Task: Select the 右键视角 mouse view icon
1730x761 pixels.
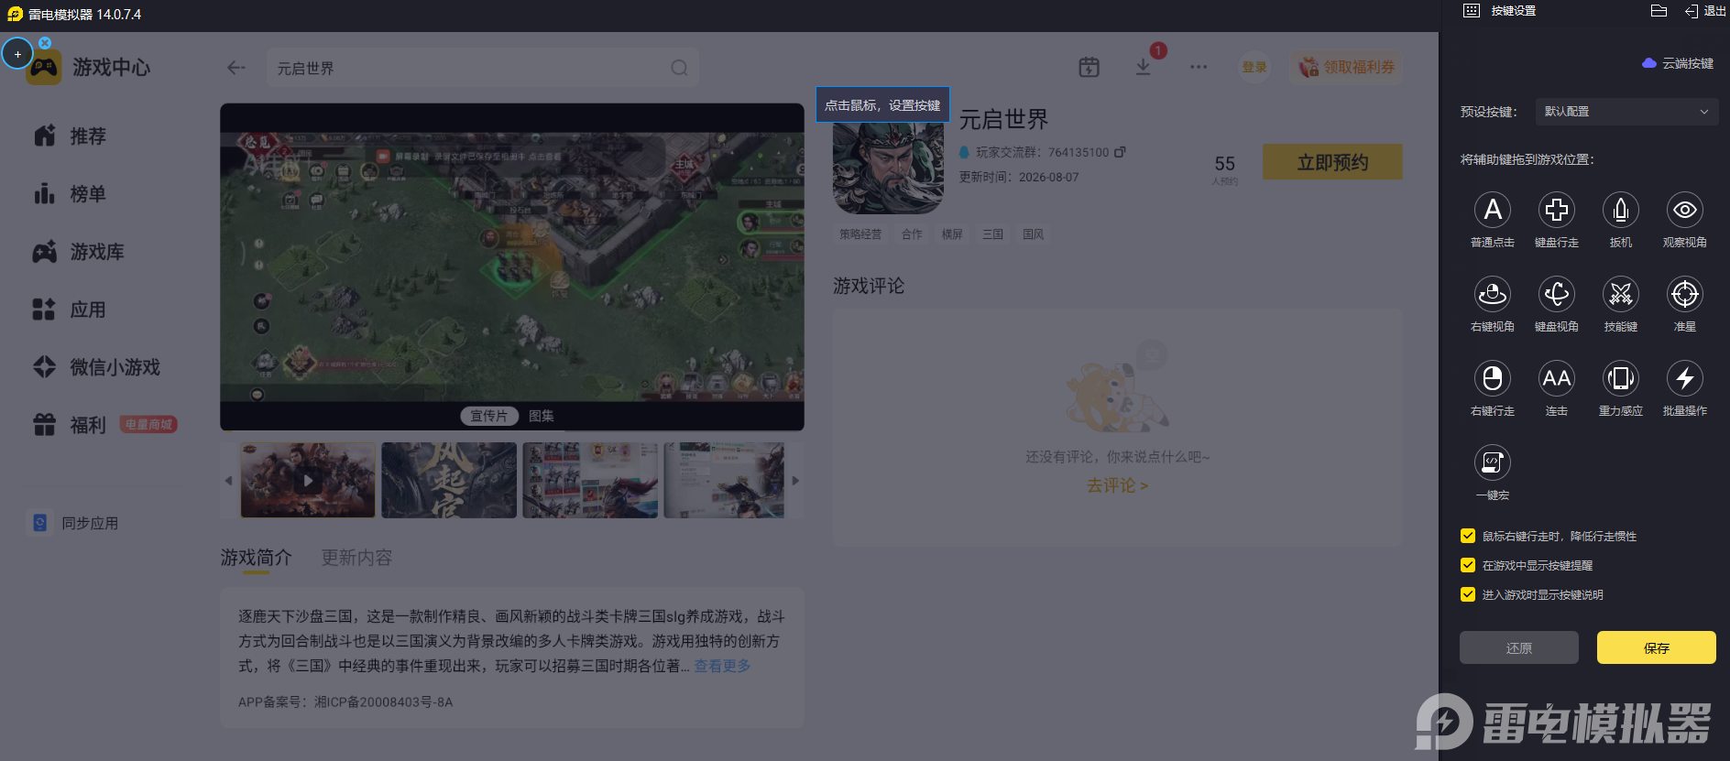Action: tap(1493, 294)
